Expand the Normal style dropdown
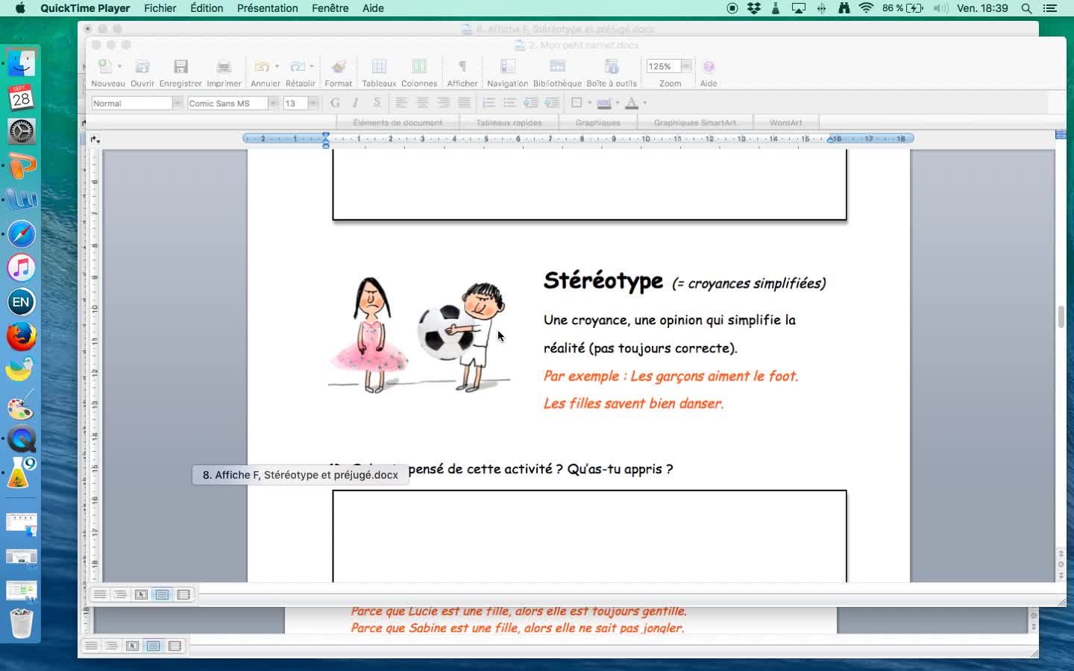Viewport: 1074px width, 671px height. click(177, 103)
